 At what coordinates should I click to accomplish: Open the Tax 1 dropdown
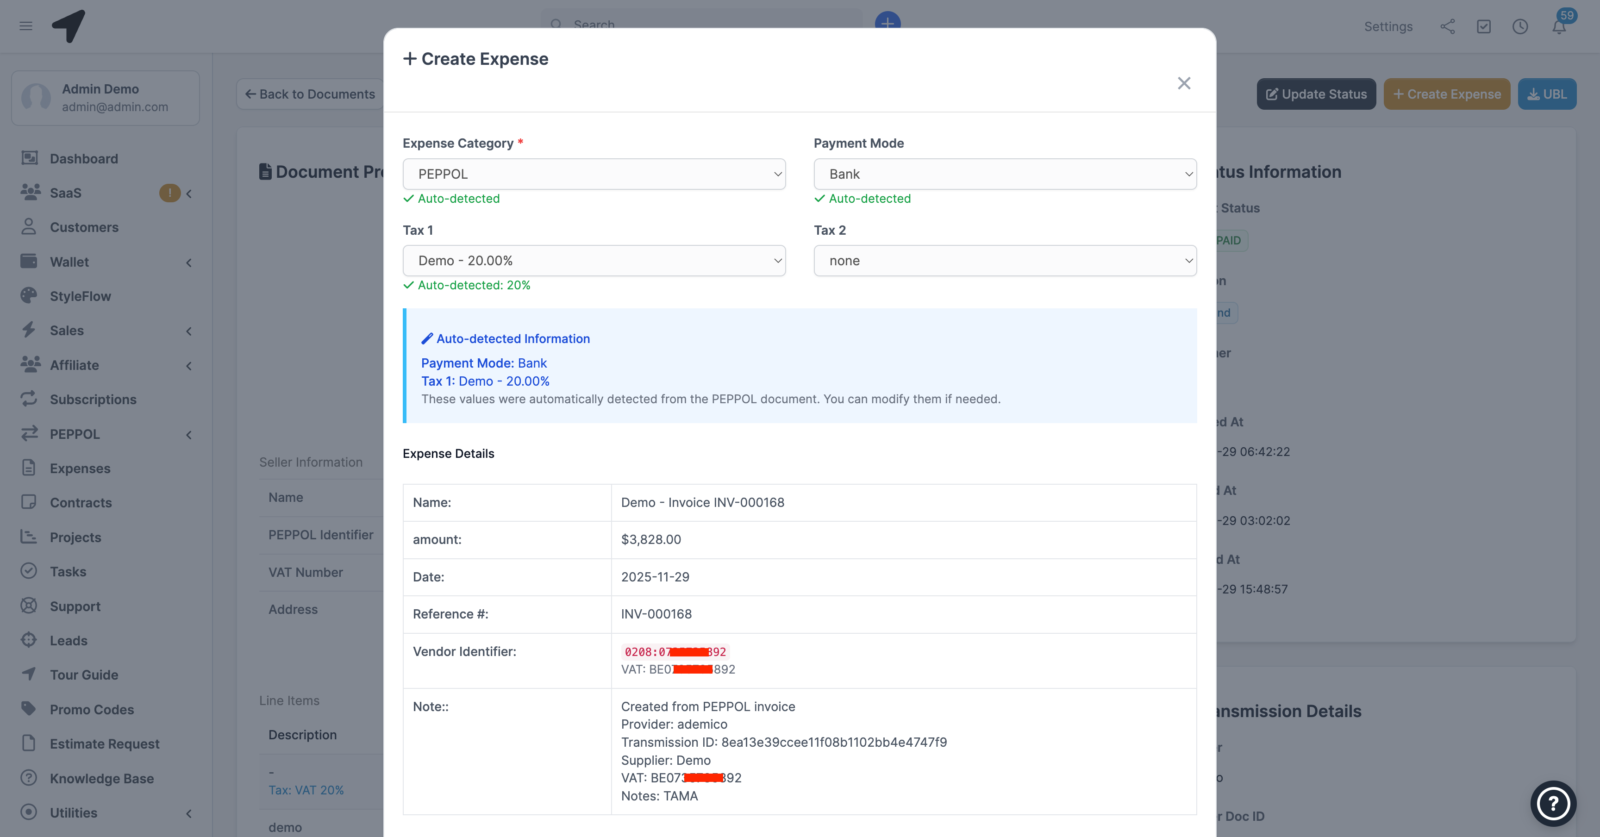(594, 261)
